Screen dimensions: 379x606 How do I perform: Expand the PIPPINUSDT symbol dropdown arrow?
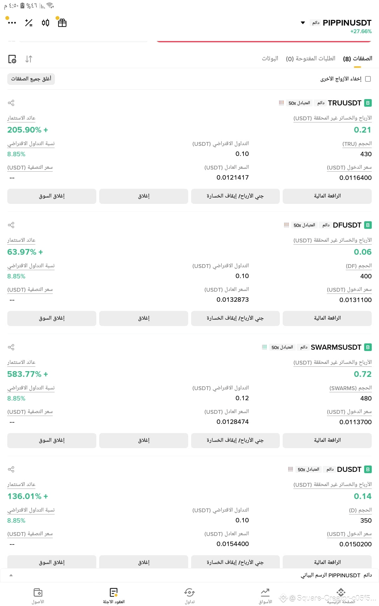pos(303,23)
